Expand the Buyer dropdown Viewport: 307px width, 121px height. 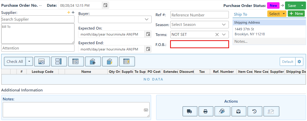[146, 19]
